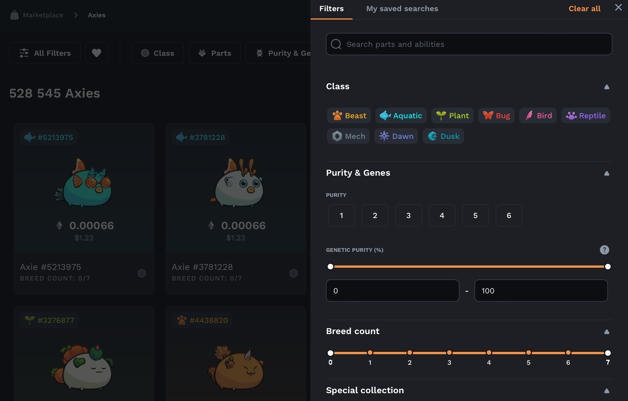Collapse the Purity & Genes section

click(607, 173)
